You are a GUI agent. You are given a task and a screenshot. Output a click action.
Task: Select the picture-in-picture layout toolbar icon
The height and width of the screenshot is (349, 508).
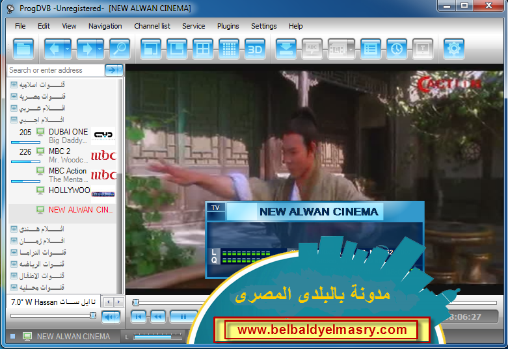pyautogui.click(x=176, y=49)
